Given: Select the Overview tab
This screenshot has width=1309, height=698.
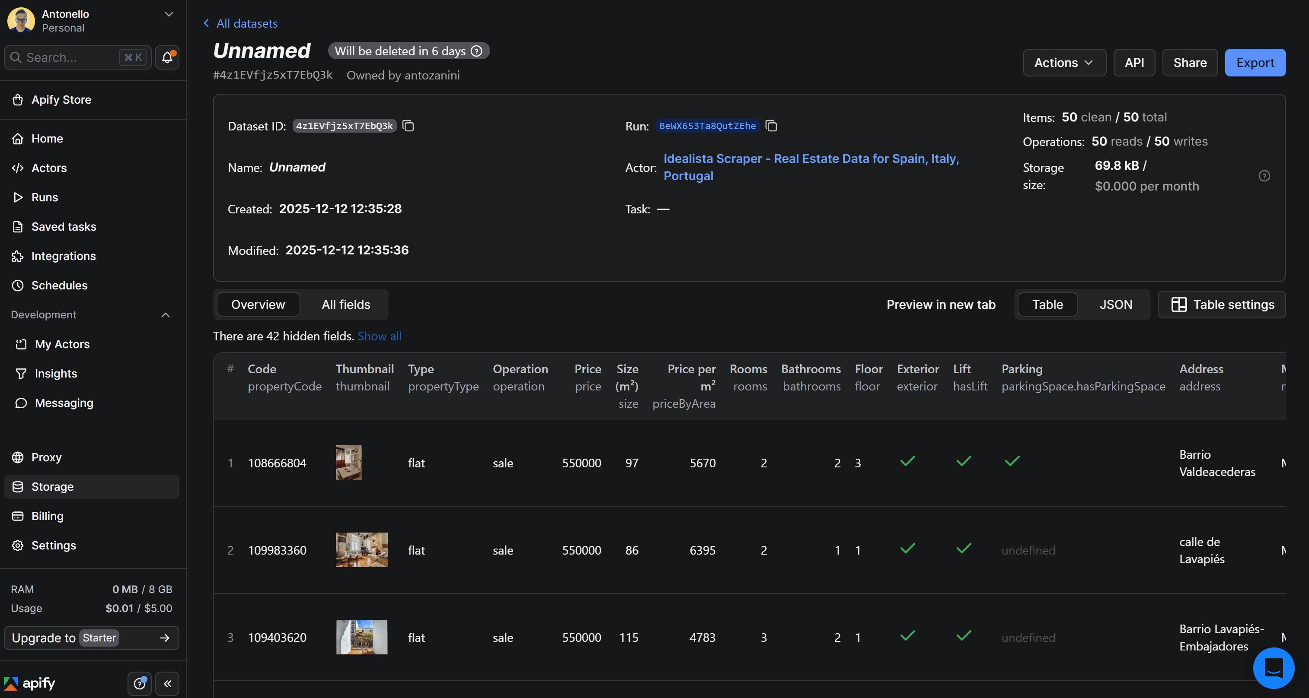Looking at the screenshot, I should 258,304.
